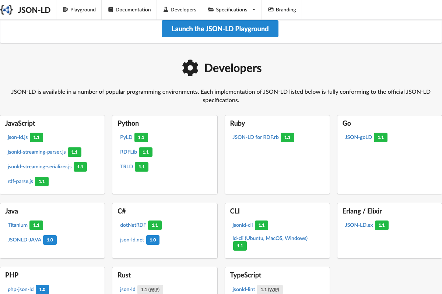Click the 1.0 badge next to php-json-ld
Image resolution: width=442 pixels, height=294 pixels.
pyautogui.click(x=42, y=290)
